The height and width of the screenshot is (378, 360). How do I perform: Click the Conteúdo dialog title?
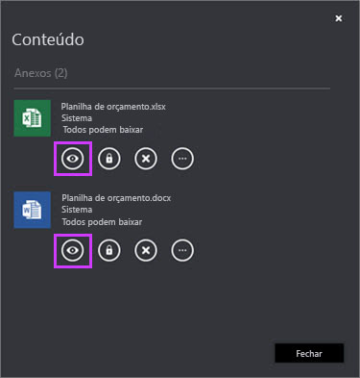click(48, 39)
